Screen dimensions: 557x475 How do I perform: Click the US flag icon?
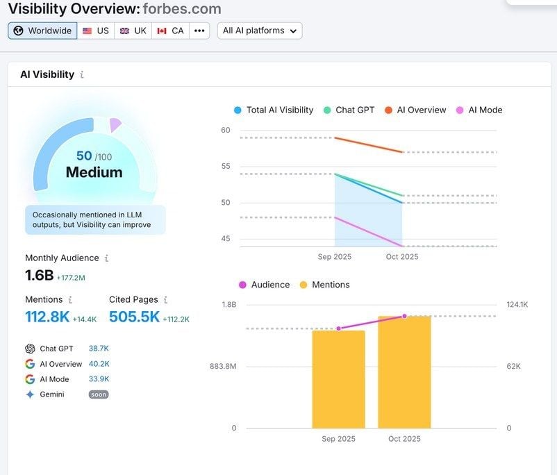click(86, 30)
